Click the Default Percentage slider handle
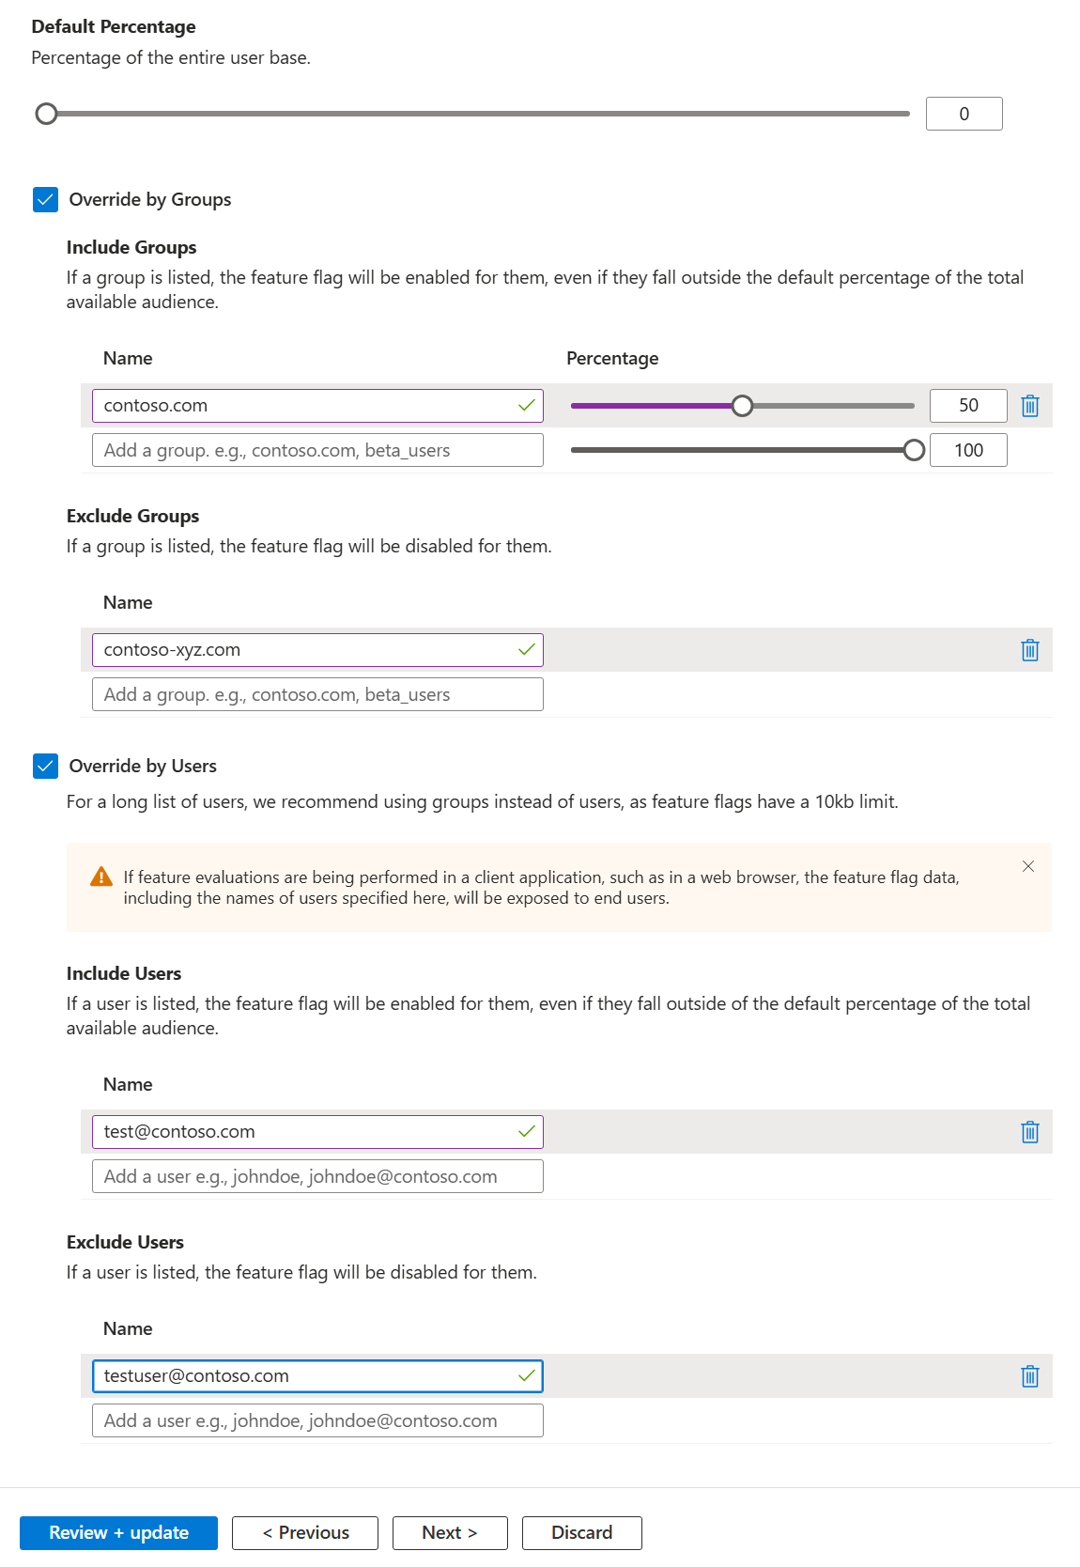Image resolution: width=1080 pixels, height=1567 pixels. 46,114
